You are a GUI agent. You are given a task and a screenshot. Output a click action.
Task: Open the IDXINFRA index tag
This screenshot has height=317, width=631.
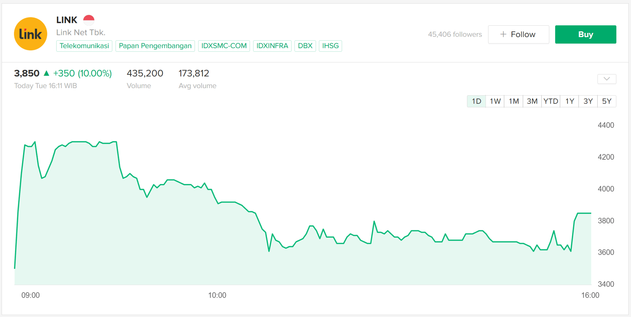pyautogui.click(x=272, y=46)
